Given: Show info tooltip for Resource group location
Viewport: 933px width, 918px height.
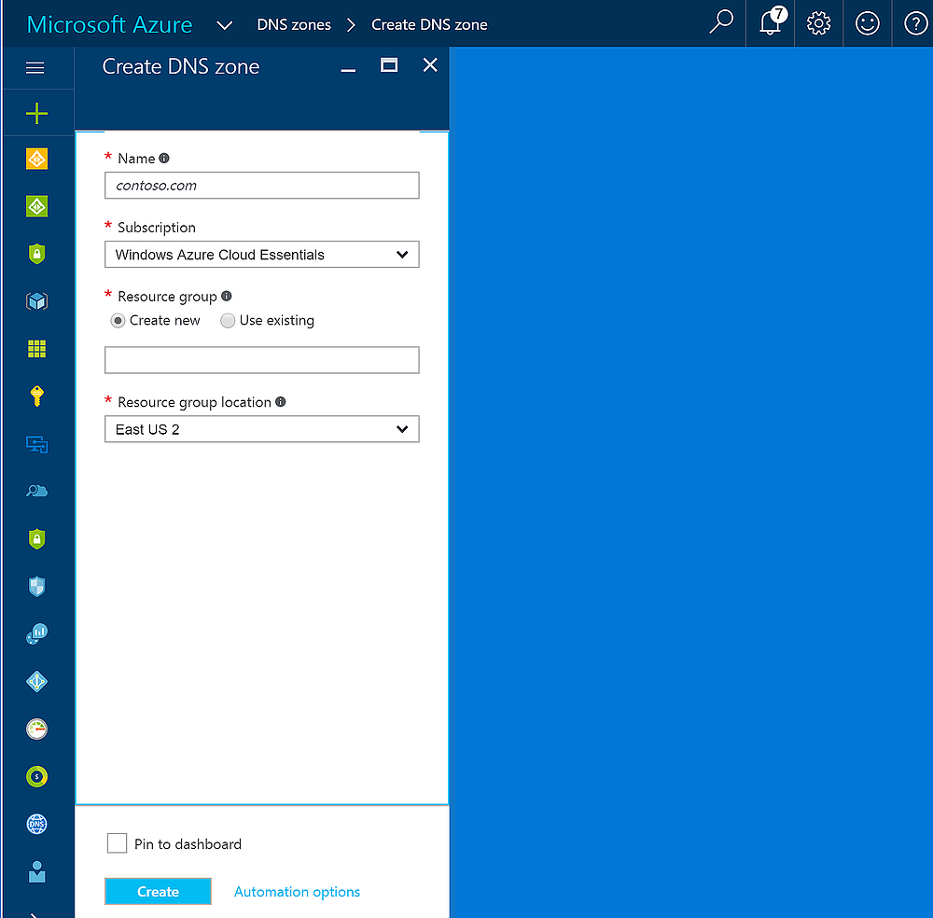Looking at the screenshot, I should click(x=280, y=401).
